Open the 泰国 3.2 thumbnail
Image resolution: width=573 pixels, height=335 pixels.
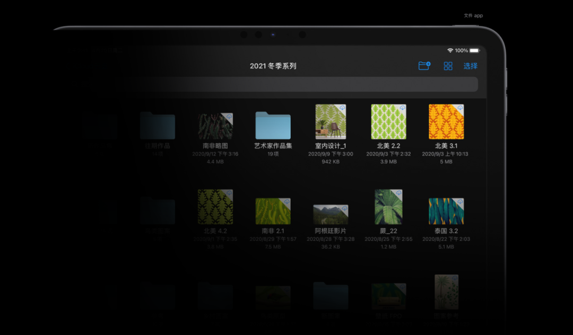pos(446,211)
